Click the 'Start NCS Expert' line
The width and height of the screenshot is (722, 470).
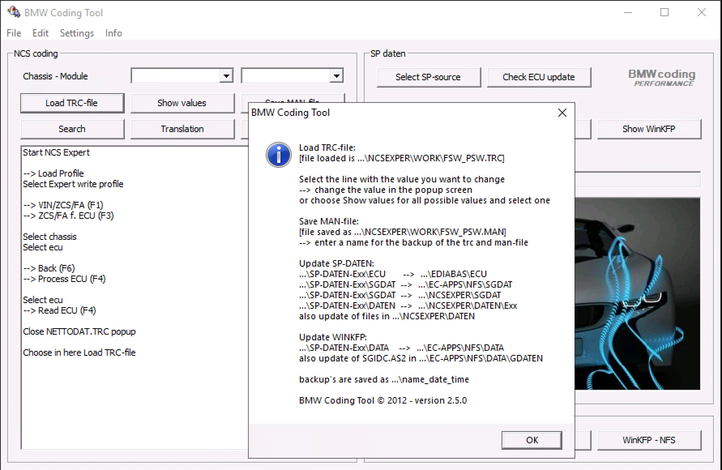coord(56,152)
